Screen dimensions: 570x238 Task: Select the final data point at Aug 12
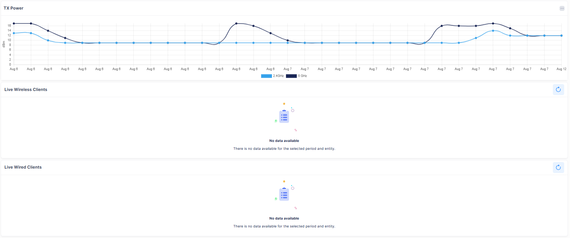[x=561, y=36]
